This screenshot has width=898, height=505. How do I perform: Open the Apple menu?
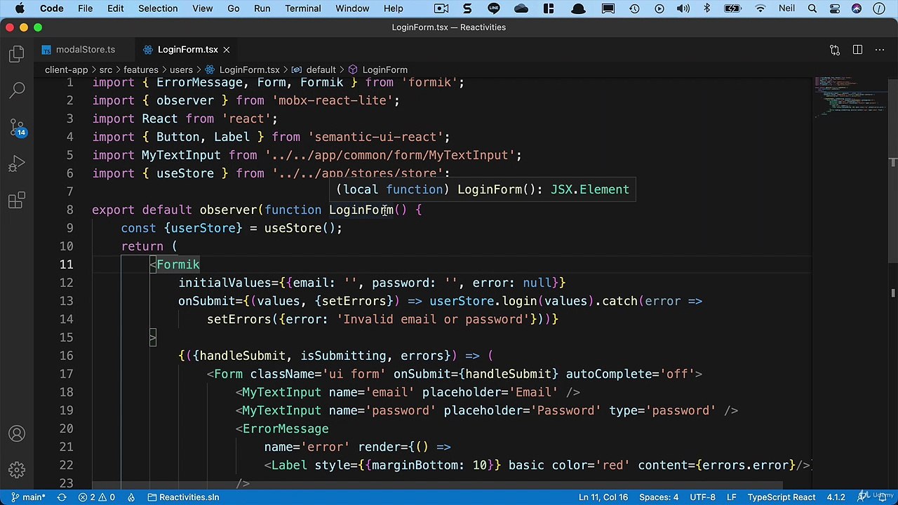[x=19, y=8]
